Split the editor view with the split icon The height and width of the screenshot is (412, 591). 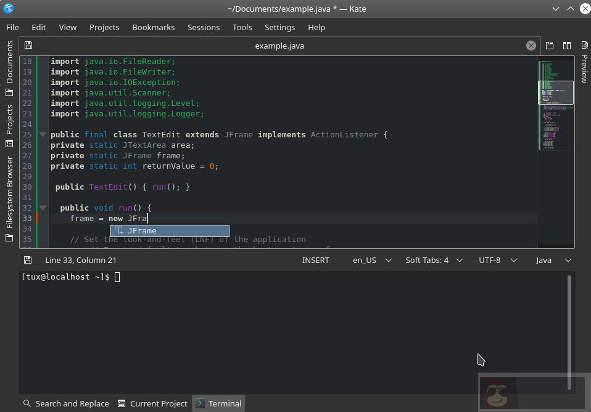coord(567,45)
